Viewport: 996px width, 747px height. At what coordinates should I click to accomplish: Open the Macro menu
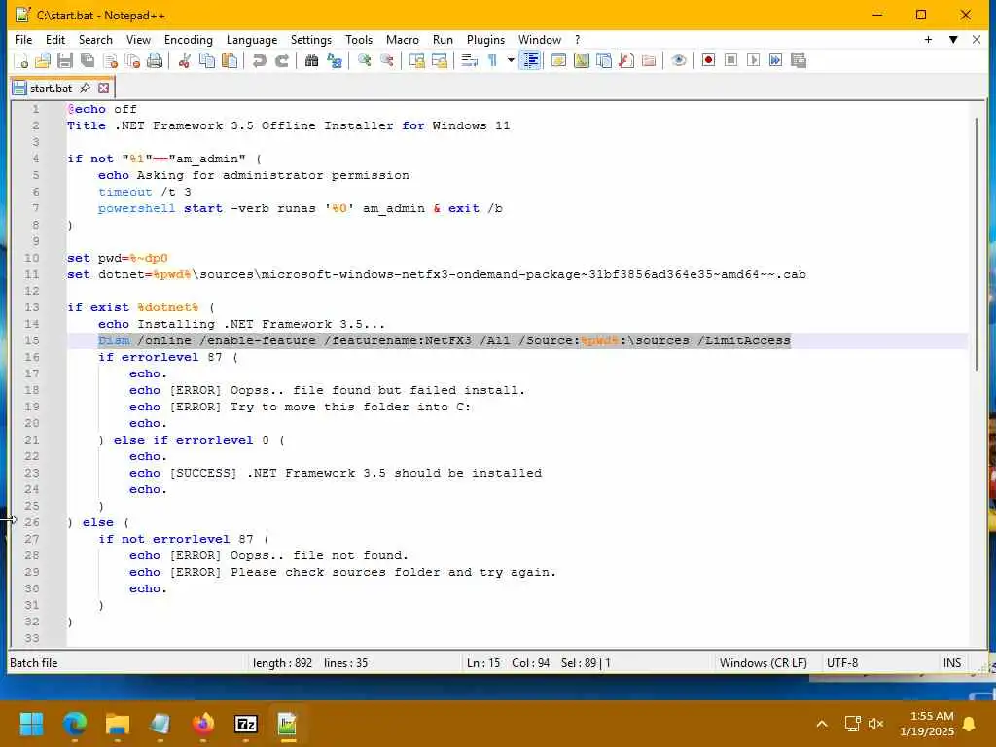click(x=402, y=39)
